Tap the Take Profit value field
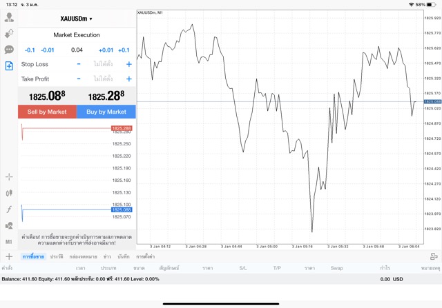 [104, 79]
